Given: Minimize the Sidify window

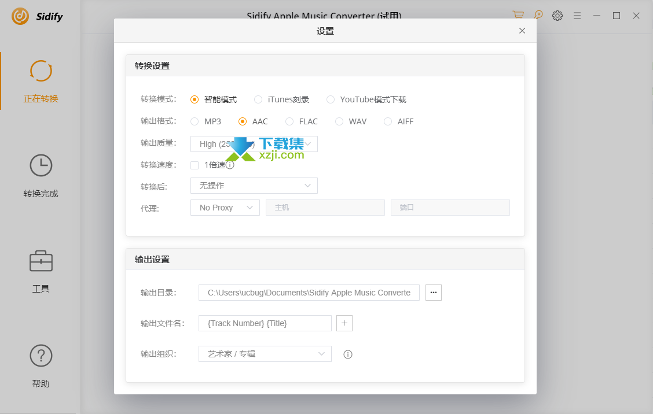Looking at the screenshot, I should click(597, 16).
